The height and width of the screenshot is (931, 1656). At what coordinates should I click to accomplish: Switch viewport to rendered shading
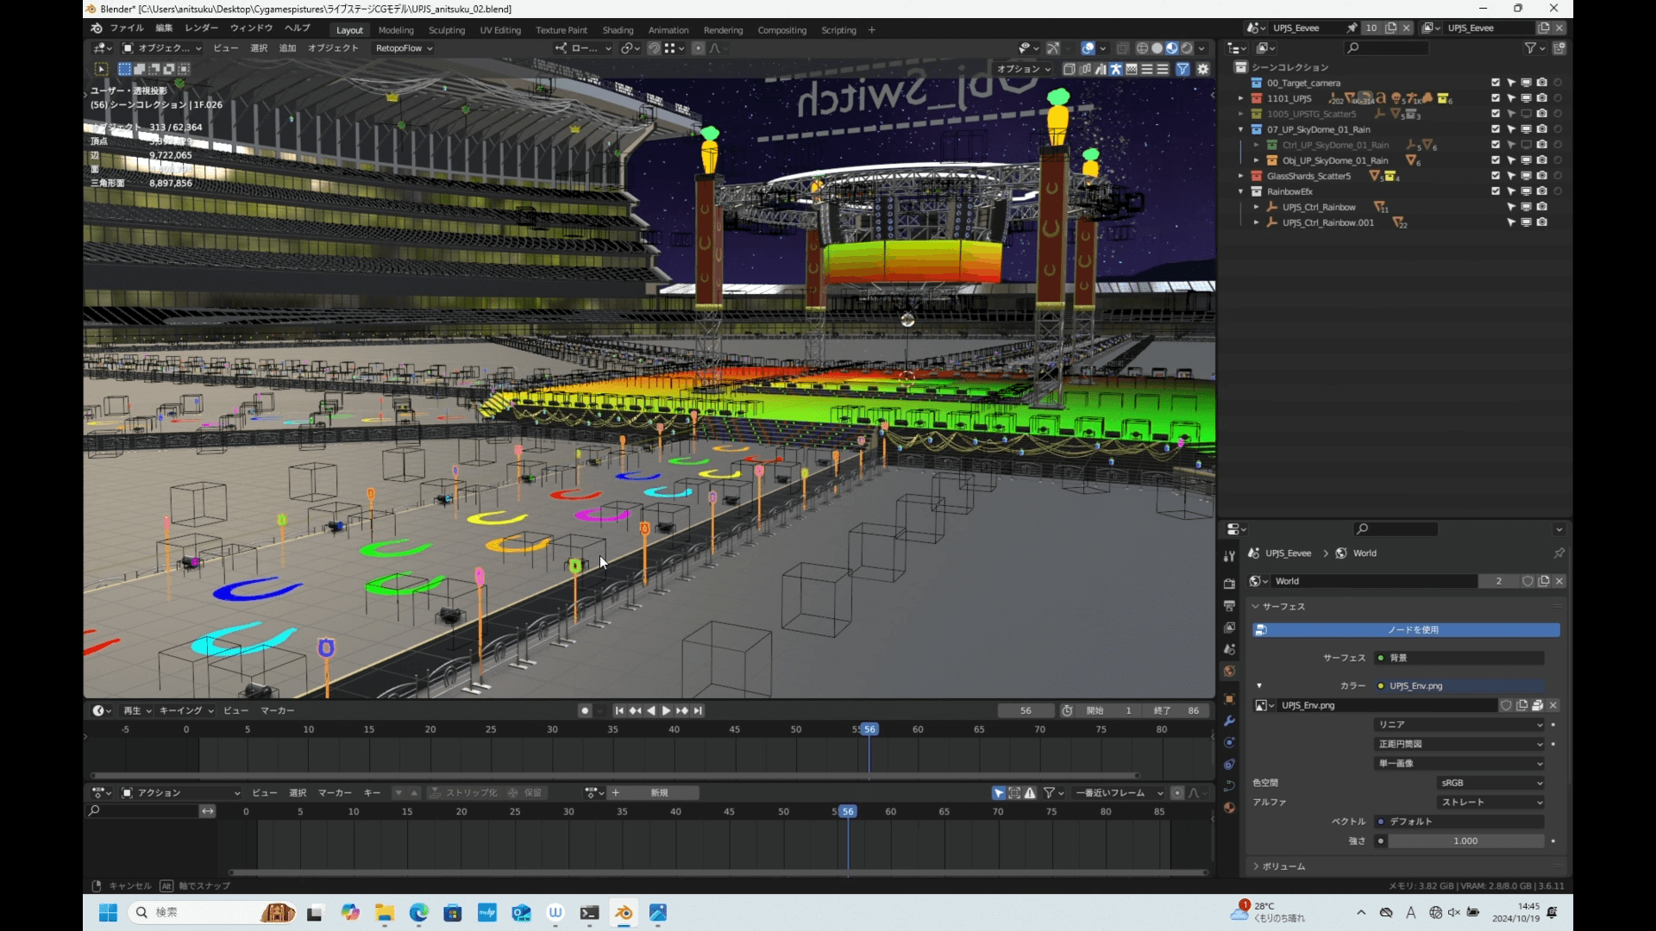(x=1187, y=48)
